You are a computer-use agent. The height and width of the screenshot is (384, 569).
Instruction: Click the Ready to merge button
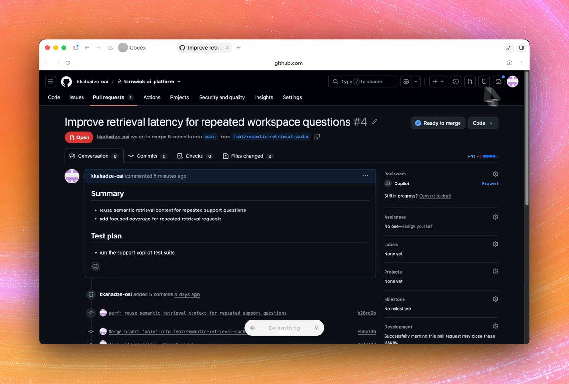(438, 123)
